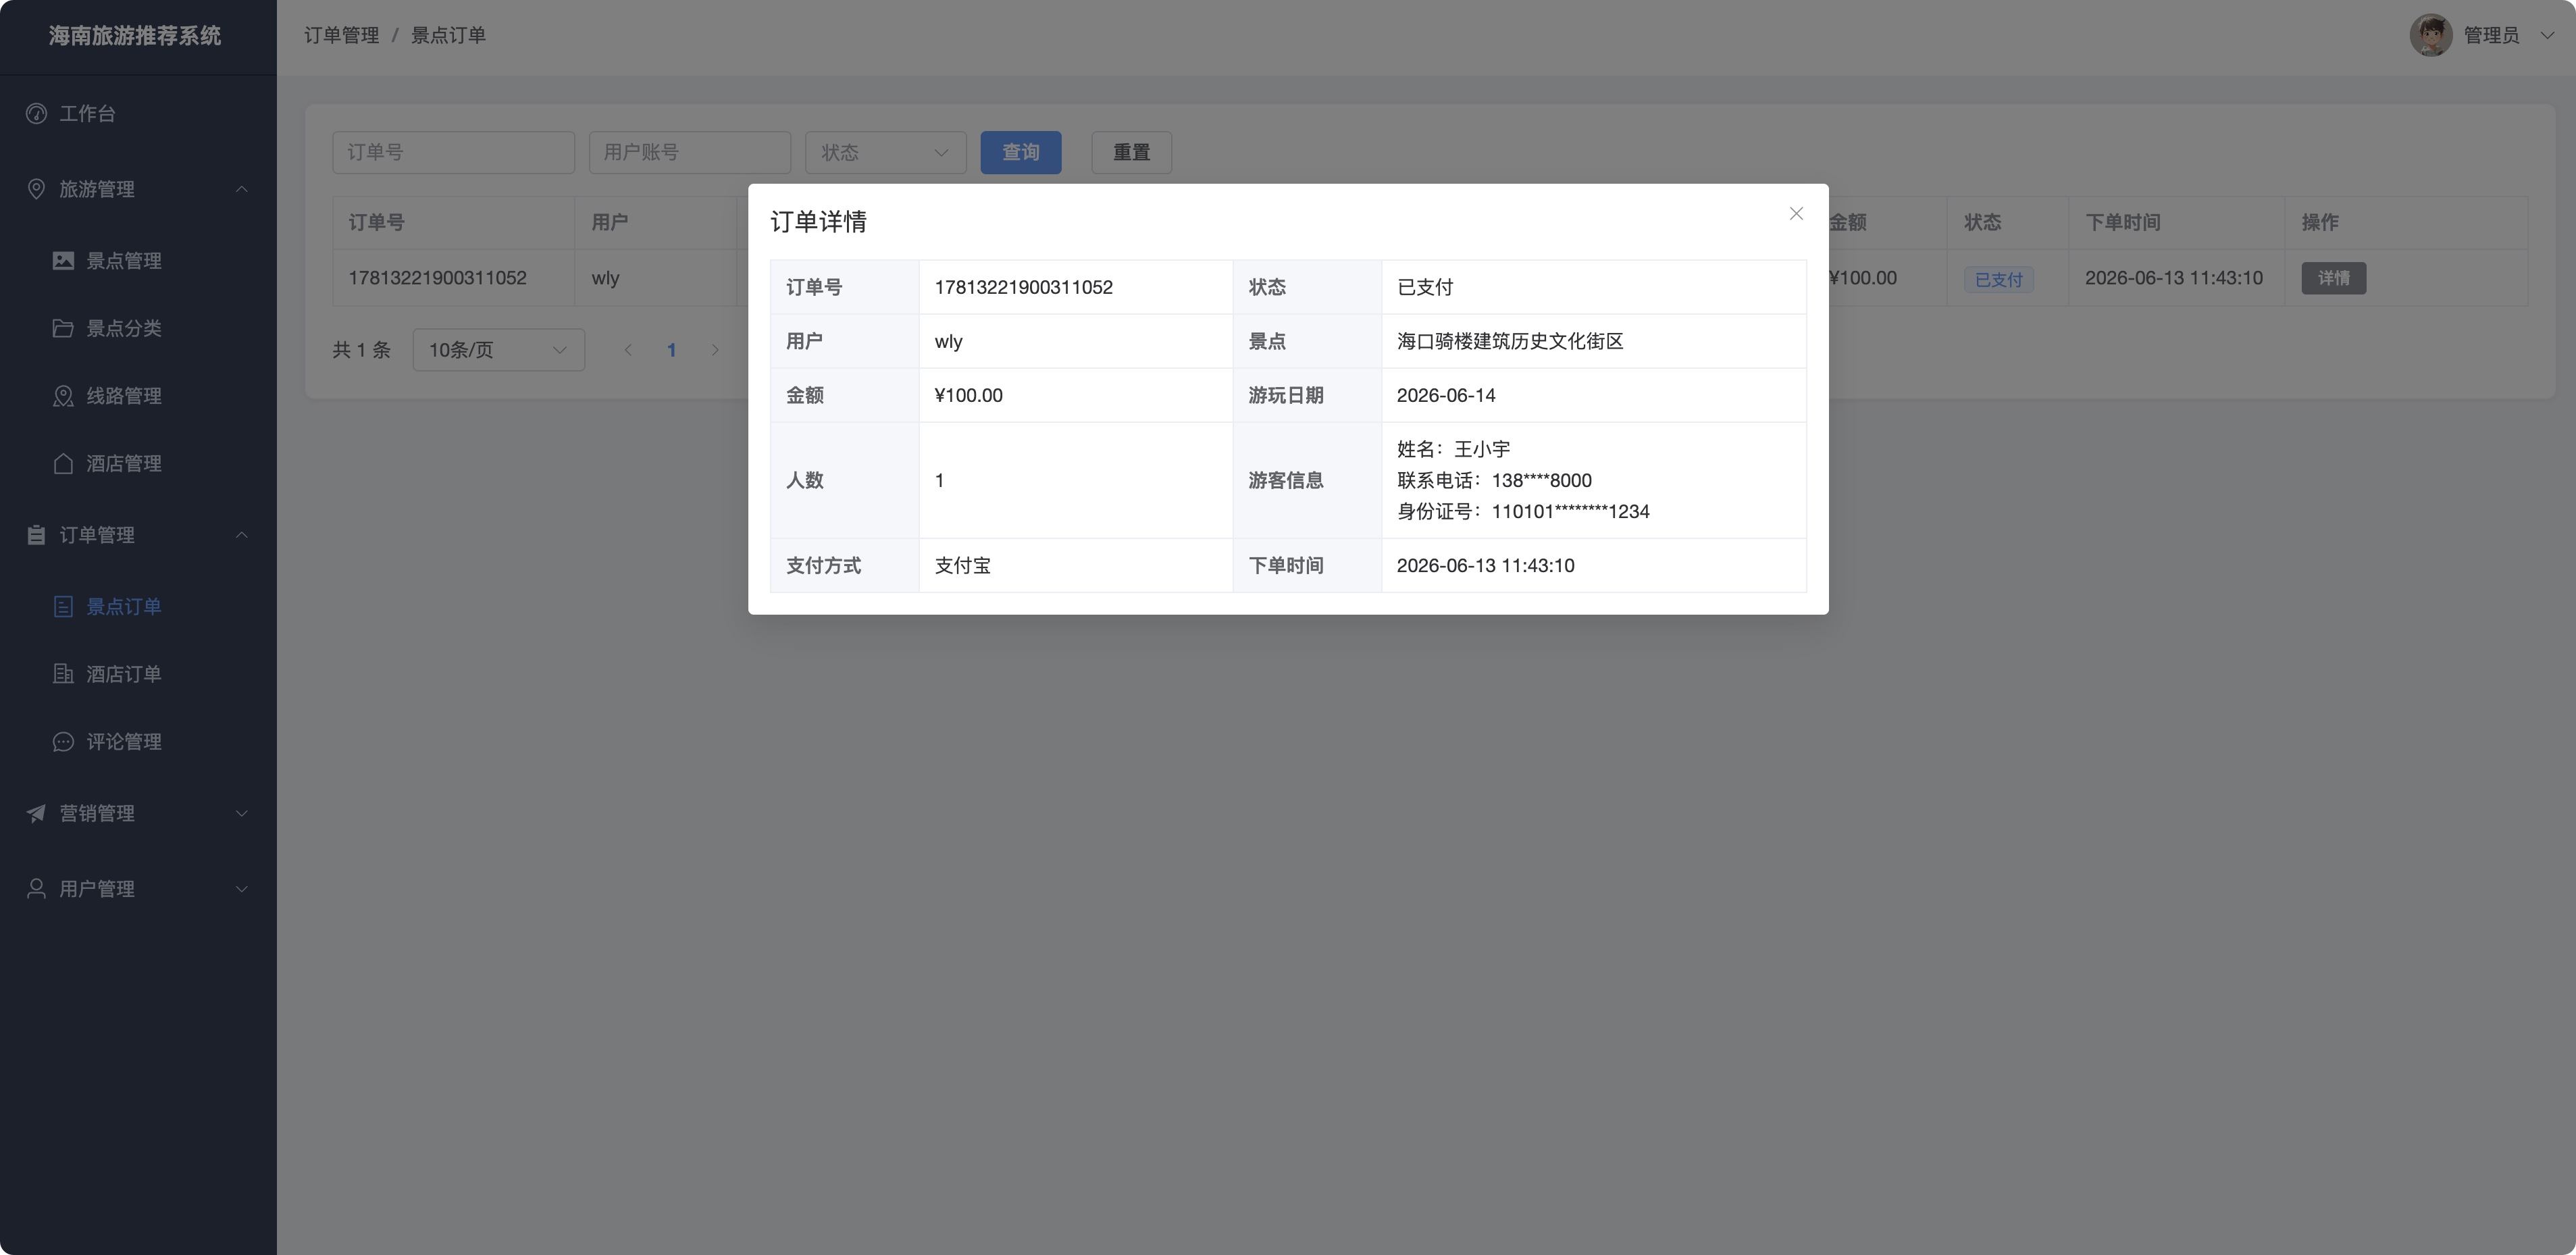This screenshot has width=2576, height=1255.
Task: Focus the 订单号 search input
Action: pyautogui.click(x=453, y=152)
